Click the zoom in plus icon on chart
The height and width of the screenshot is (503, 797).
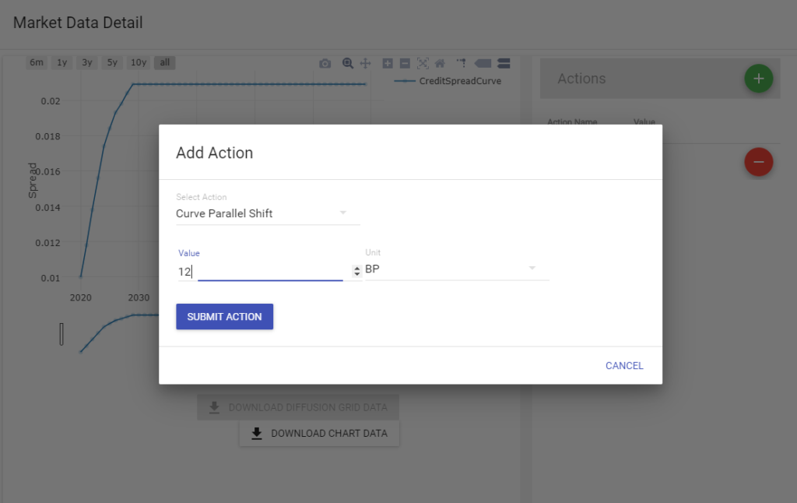388,63
